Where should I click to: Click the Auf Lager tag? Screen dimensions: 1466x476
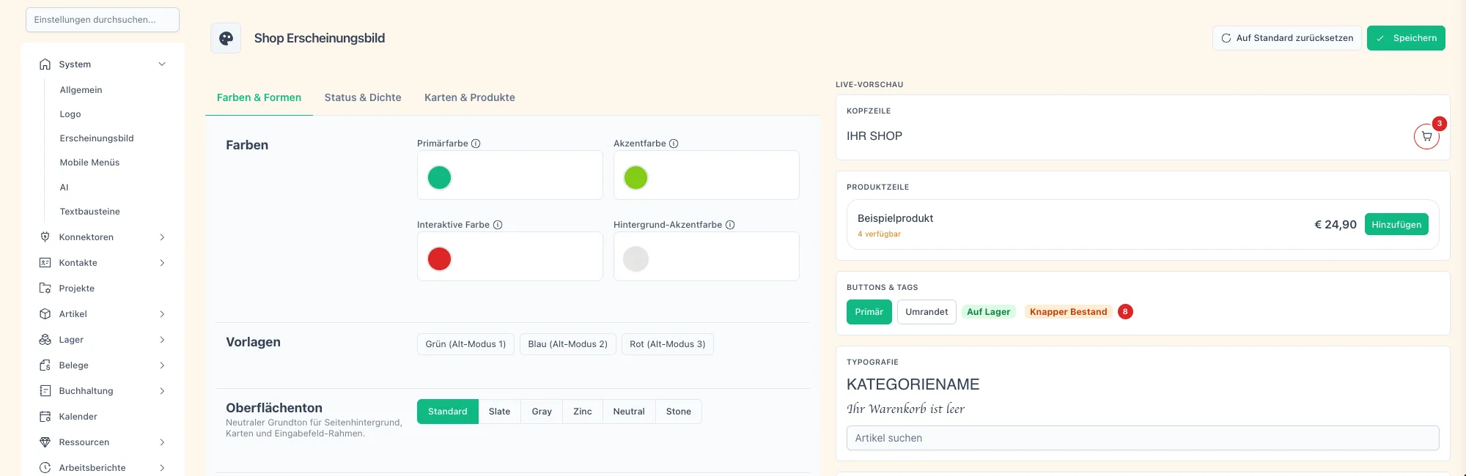[988, 312]
